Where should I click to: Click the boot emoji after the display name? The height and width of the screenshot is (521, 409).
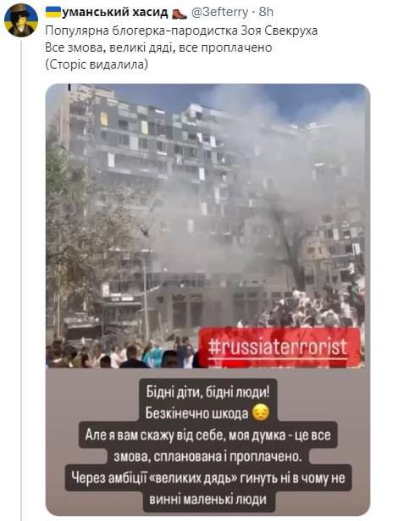[180, 14]
